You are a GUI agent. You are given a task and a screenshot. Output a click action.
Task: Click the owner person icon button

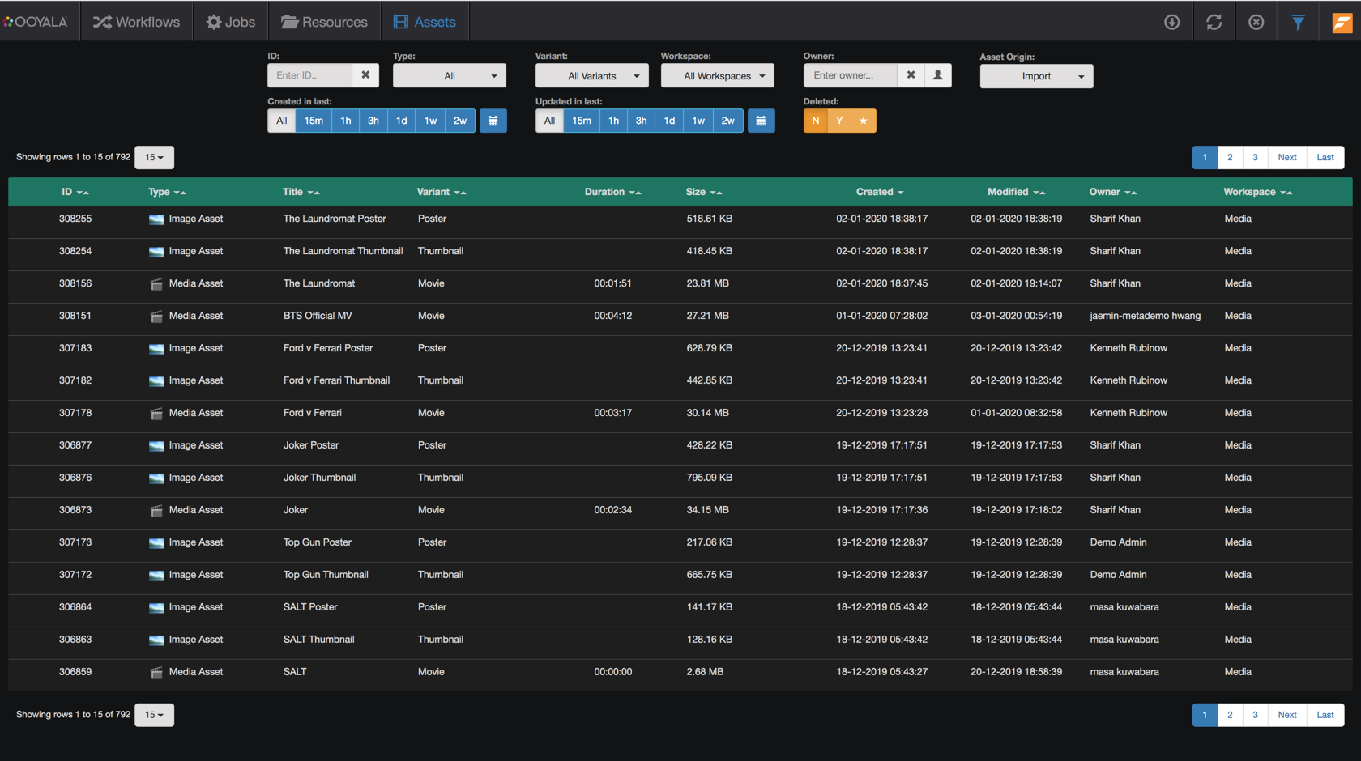937,75
